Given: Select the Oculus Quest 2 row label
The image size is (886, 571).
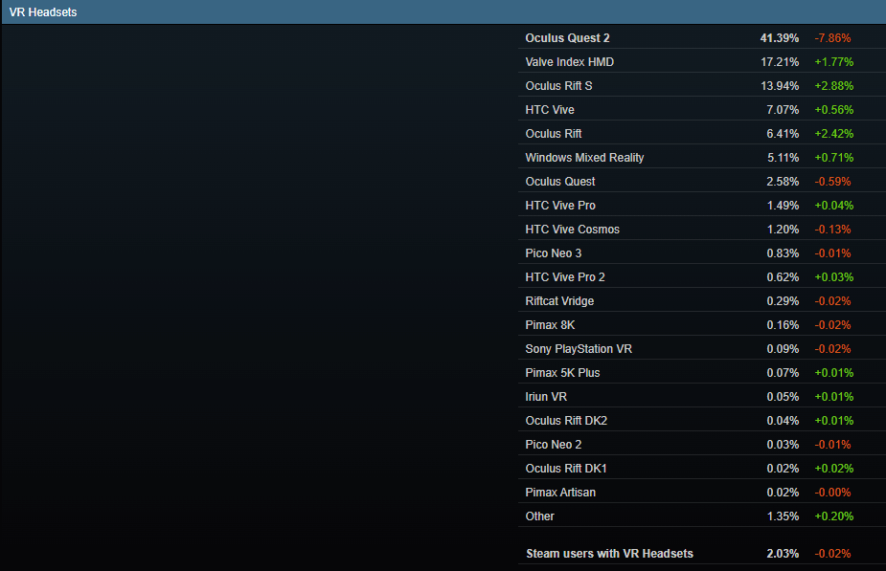Looking at the screenshot, I should pos(567,38).
